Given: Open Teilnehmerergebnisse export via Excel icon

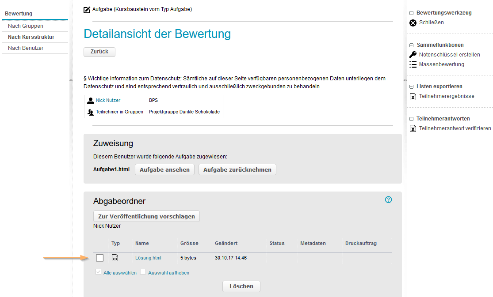Looking at the screenshot, I should click(412, 95).
